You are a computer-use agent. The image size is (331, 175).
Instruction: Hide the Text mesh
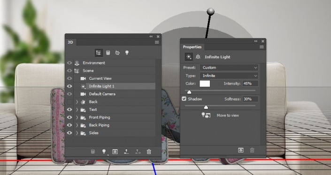pyautogui.click(x=69, y=110)
